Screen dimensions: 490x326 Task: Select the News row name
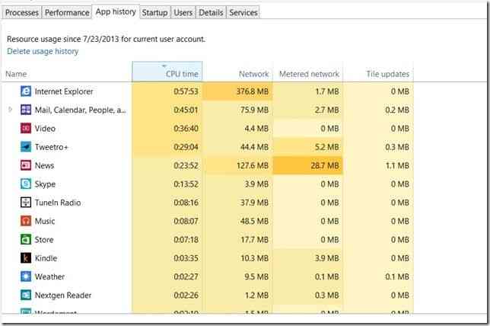coord(44,165)
